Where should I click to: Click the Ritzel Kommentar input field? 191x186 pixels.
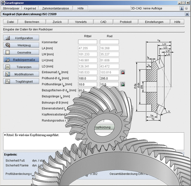coord(87,42)
